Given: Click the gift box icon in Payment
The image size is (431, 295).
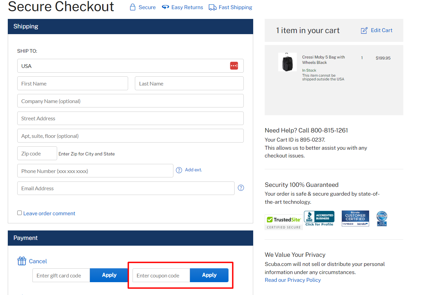Looking at the screenshot, I should (x=22, y=261).
